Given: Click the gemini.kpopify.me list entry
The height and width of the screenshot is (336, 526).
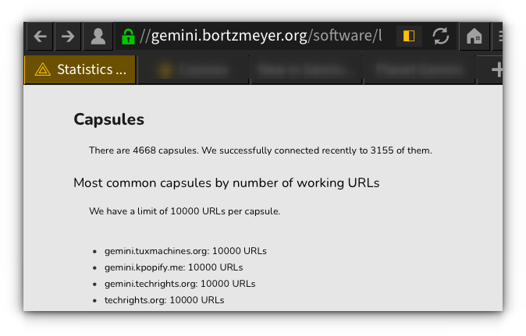Looking at the screenshot, I should pyautogui.click(x=173, y=267).
